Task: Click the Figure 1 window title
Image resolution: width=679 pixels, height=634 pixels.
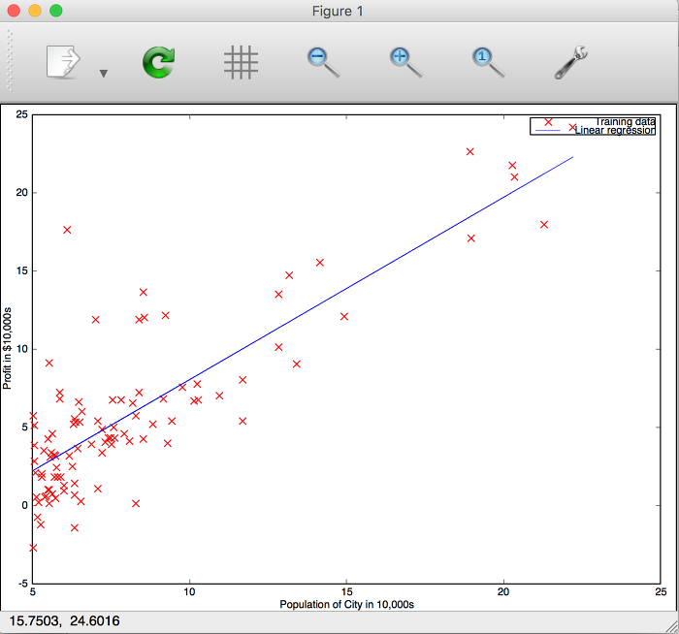Action: [338, 11]
